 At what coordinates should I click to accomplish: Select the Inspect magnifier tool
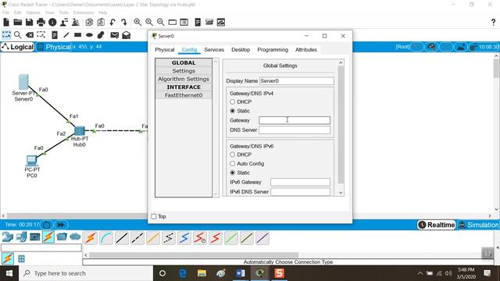click(18, 34)
